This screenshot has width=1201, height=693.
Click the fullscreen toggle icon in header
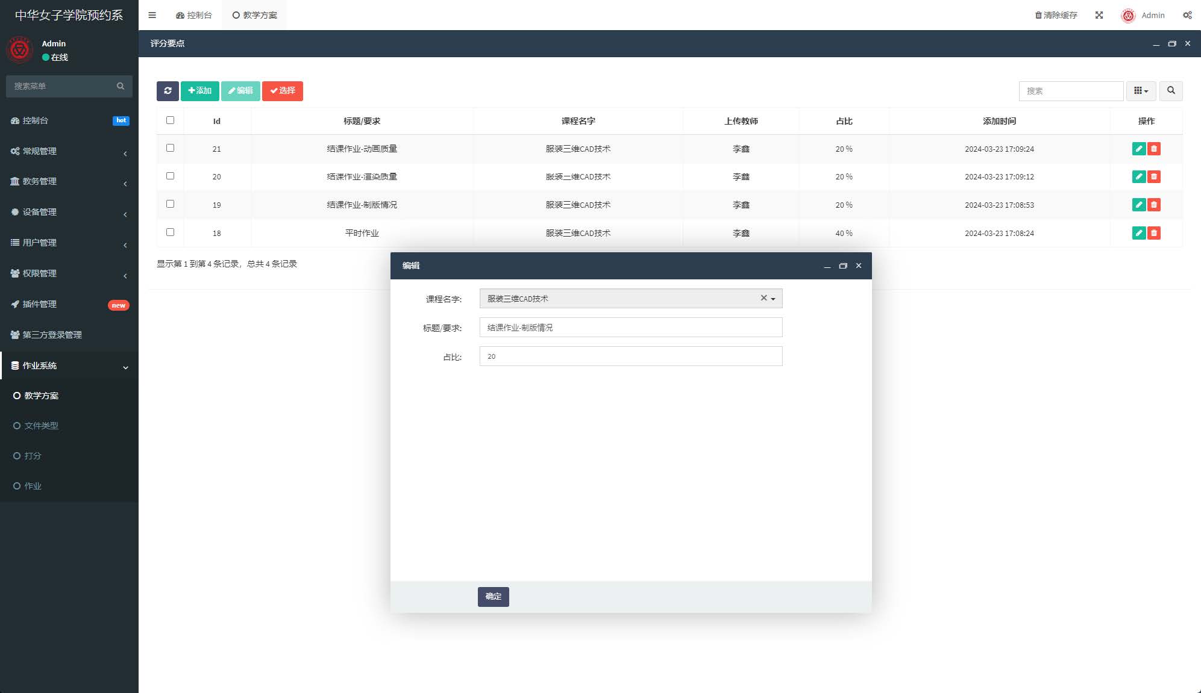pos(1099,15)
